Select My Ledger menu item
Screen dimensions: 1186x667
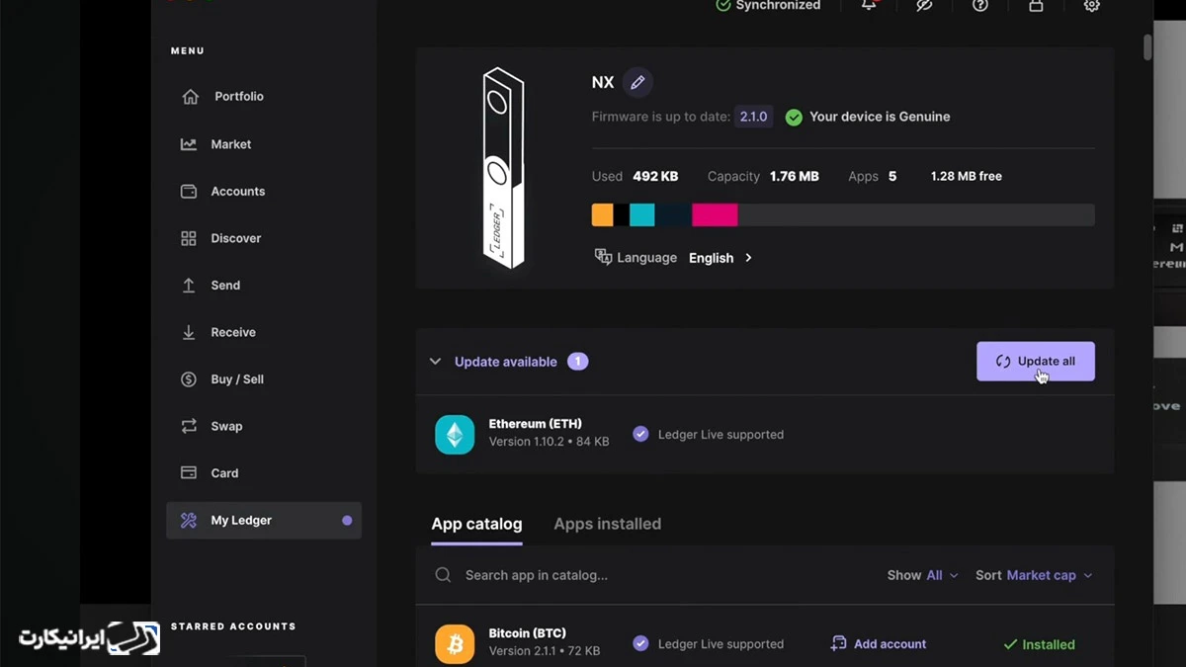(264, 521)
